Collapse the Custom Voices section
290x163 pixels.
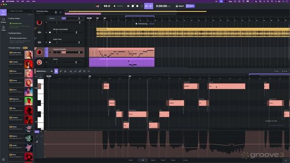click(x=8, y=19)
